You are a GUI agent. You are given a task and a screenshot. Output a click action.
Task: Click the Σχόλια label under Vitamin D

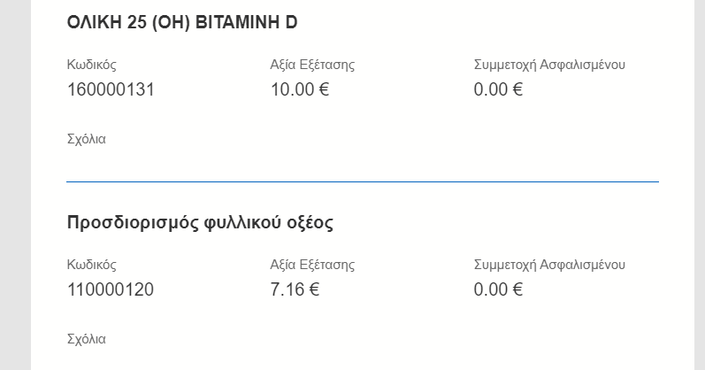point(87,139)
